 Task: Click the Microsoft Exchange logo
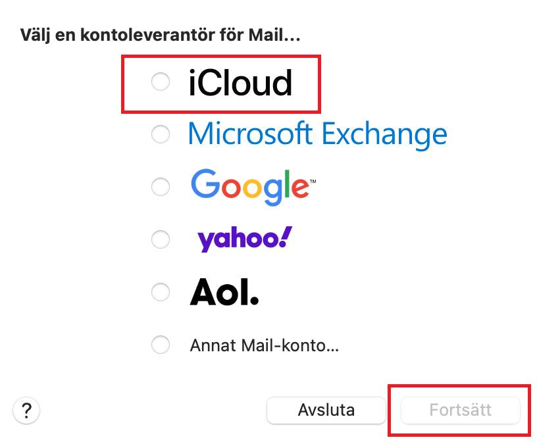point(317,134)
